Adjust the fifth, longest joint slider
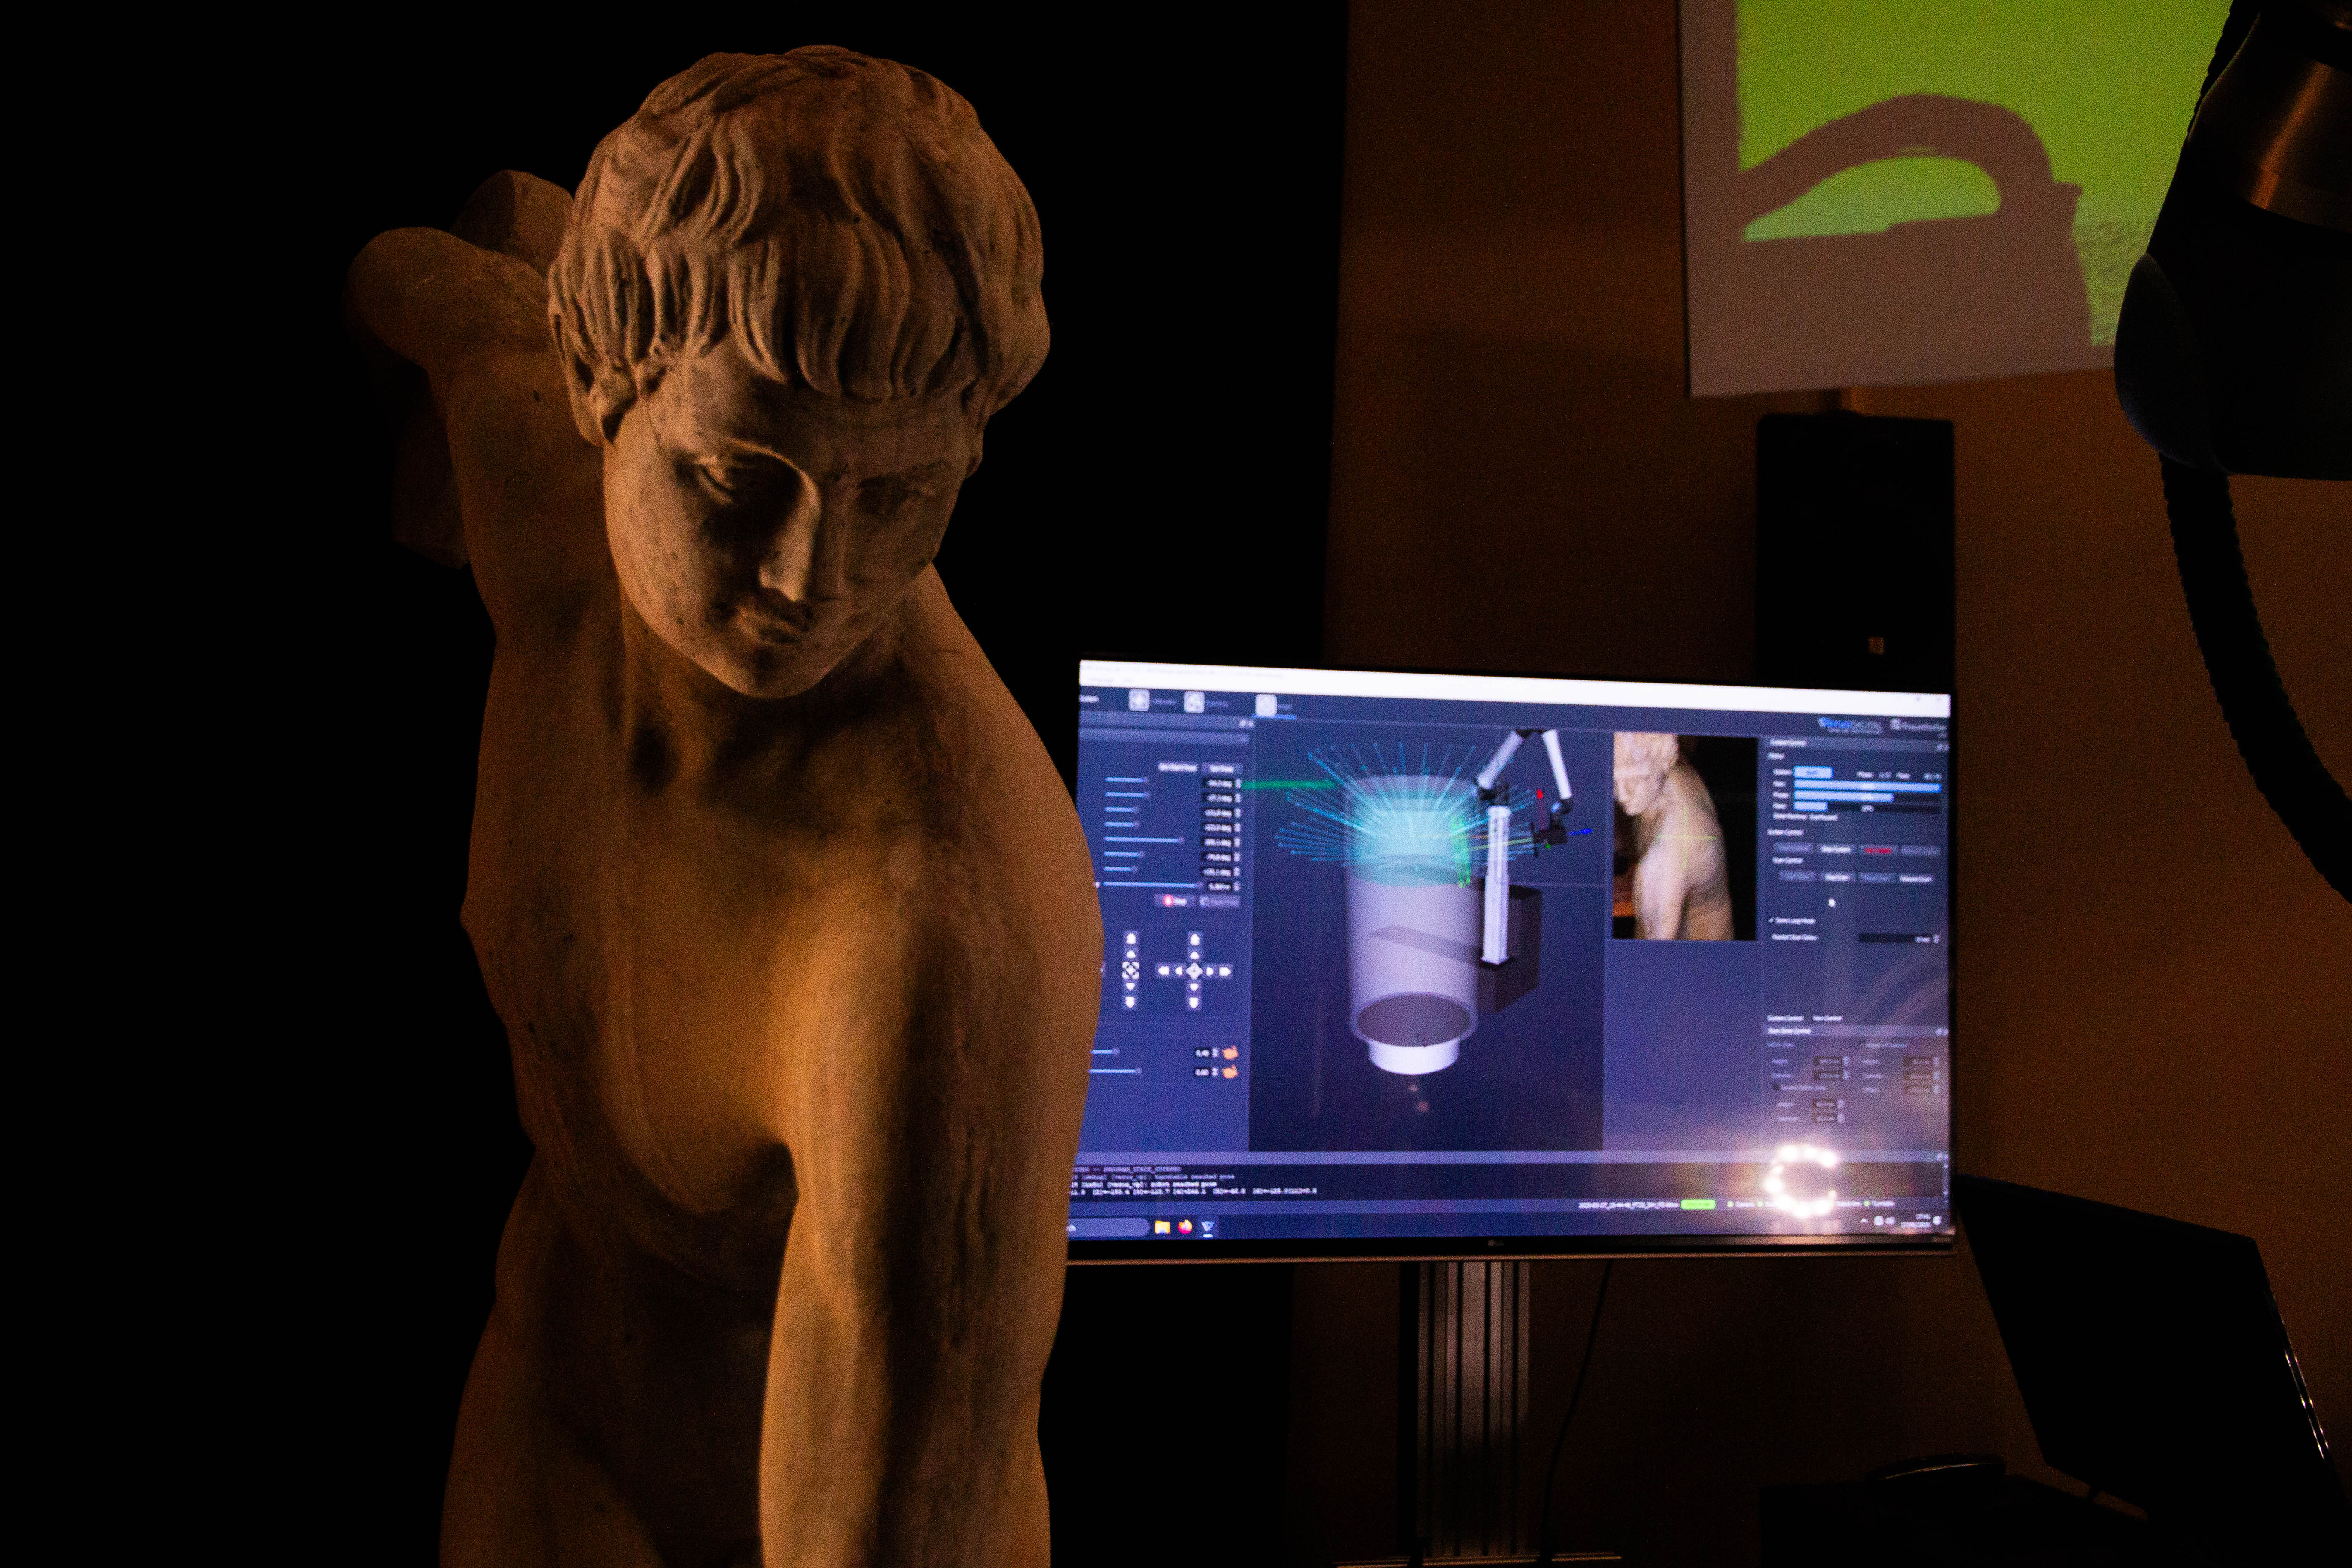The image size is (2352, 1568). pyautogui.click(x=1144, y=840)
